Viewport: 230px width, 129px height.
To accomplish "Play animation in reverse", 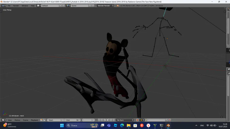I will [105, 120].
